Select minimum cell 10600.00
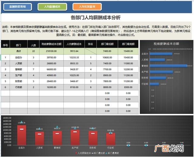This screenshot has height=157, width=194. coord(107,58)
